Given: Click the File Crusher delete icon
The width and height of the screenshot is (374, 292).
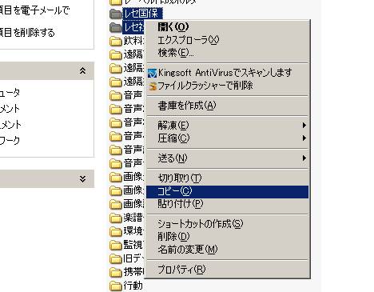Looking at the screenshot, I should click(153, 86).
